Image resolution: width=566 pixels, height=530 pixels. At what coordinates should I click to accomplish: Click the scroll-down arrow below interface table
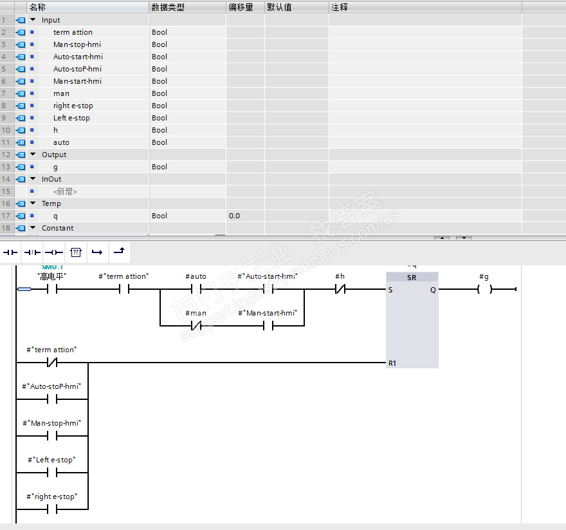coord(464,238)
